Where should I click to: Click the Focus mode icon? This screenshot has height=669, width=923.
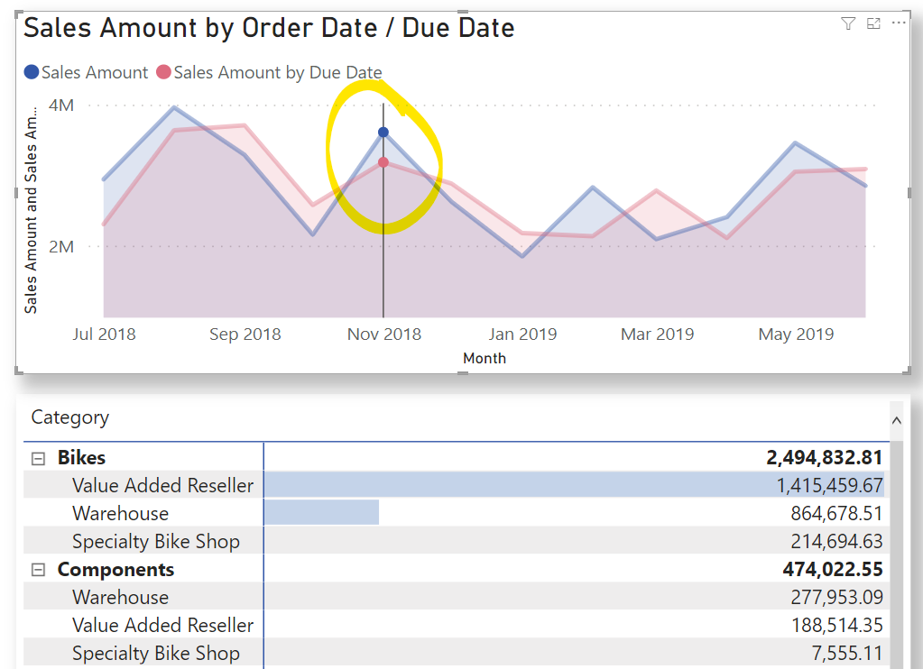[x=873, y=23]
